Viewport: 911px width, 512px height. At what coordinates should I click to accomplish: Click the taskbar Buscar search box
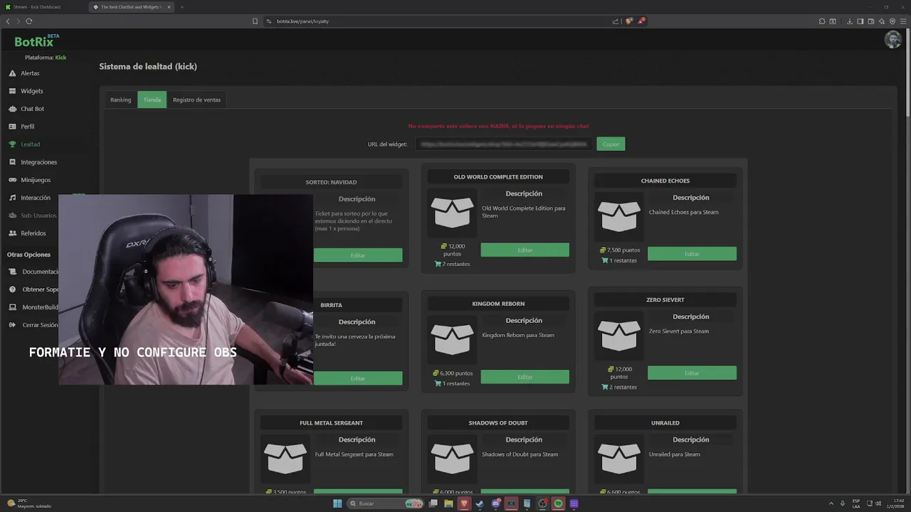click(385, 503)
